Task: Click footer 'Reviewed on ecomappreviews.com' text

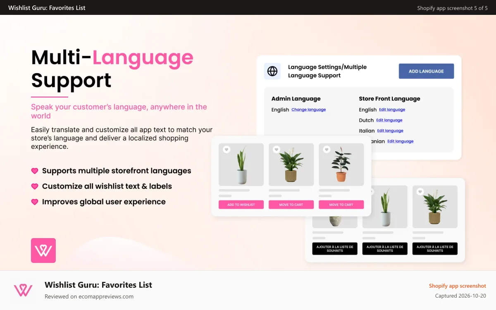Action: [x=89, y=296]
